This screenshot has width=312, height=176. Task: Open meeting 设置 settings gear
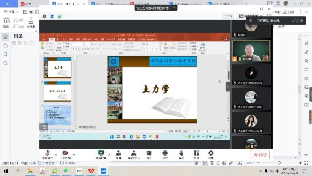[211, 153]
